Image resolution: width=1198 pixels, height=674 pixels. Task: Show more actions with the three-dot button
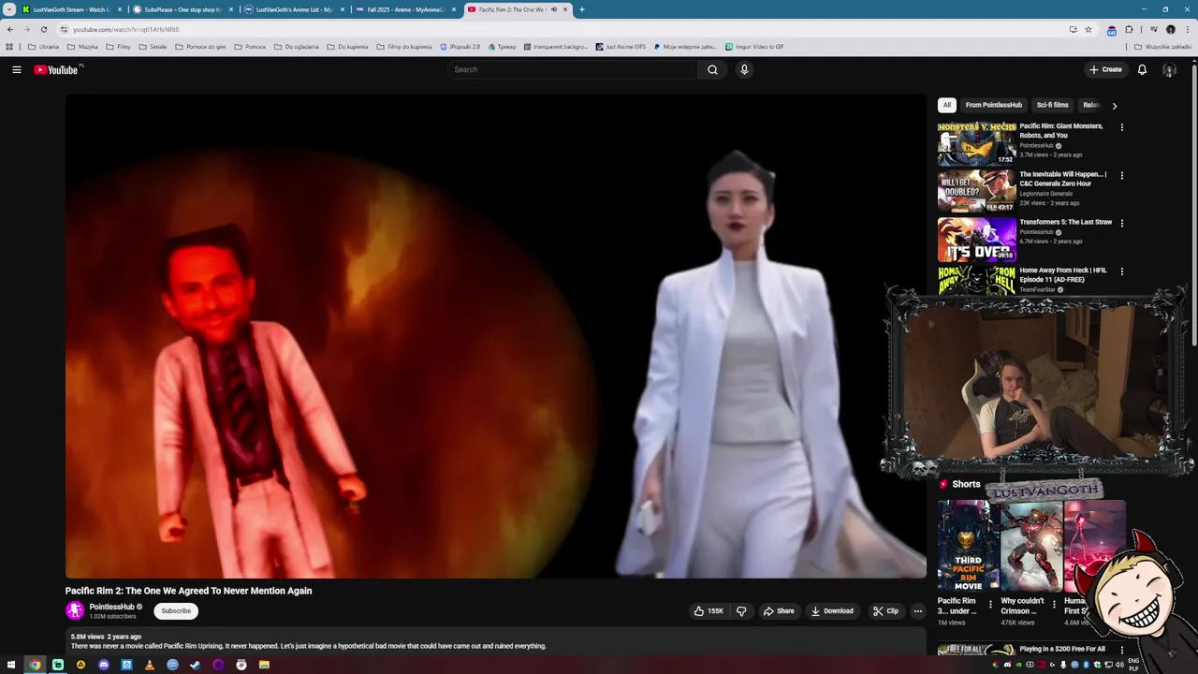917,611
